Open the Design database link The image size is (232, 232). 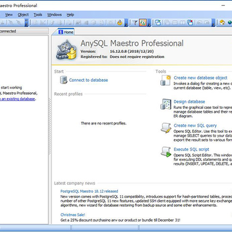coord(189,102)
